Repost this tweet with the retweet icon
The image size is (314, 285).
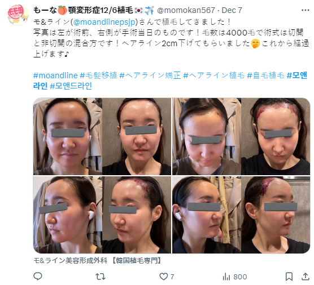pyautogui.click(x=101, y=277)
